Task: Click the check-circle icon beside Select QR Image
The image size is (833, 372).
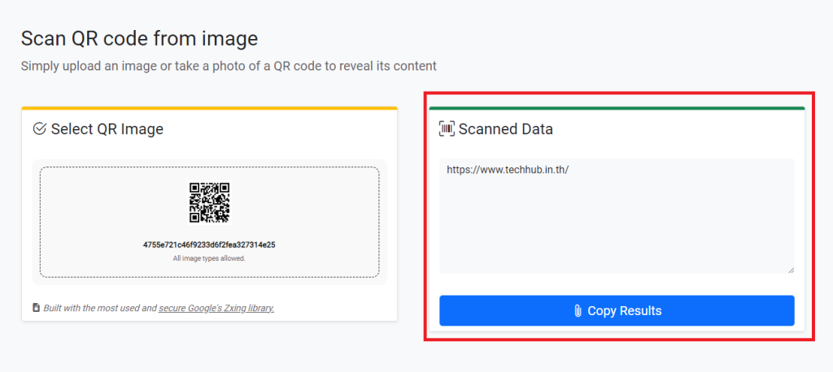Action: (40, 128)
